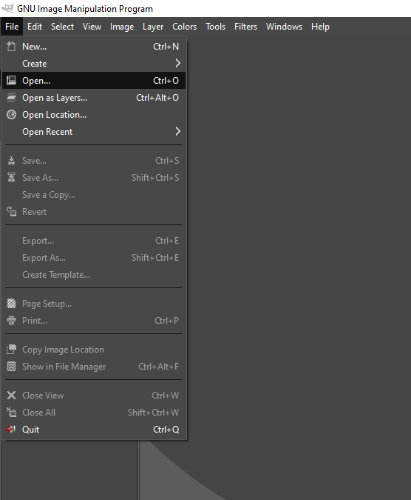
Task: Click the Print printer icon
Action: click(x=11, y=321)
